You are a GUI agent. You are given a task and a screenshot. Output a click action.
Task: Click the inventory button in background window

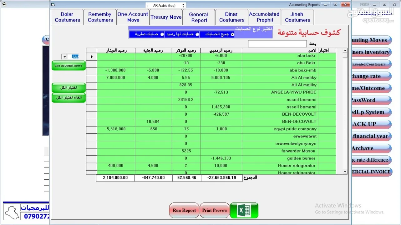[x=371, y=52]
